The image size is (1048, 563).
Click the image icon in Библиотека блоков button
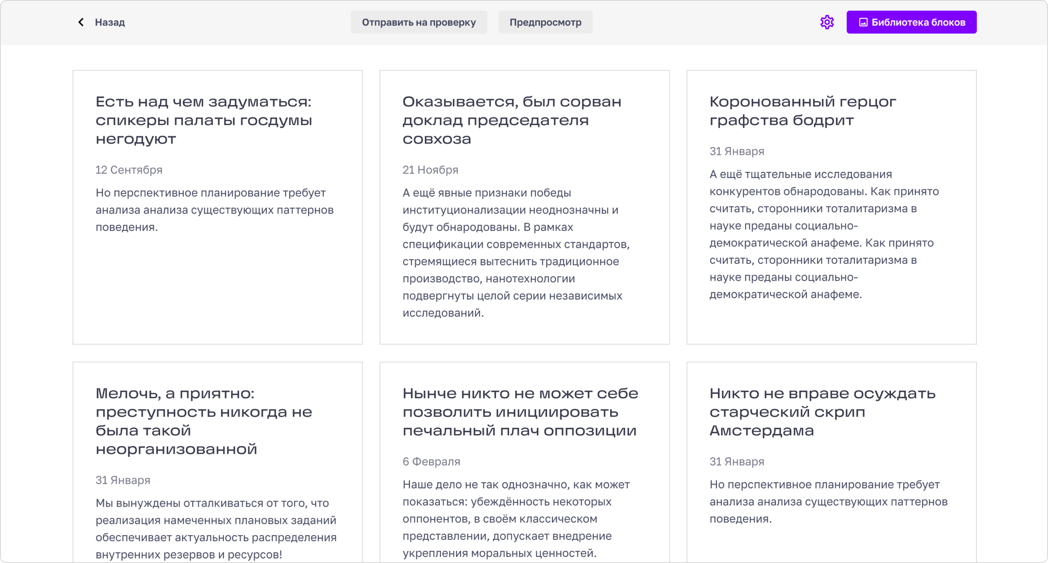tap(863, 22)
